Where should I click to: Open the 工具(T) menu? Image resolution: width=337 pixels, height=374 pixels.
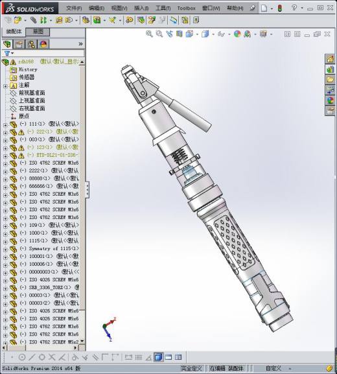tap(163, 8)
